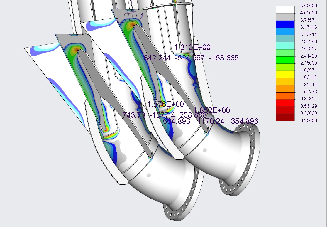Pick the maroon legend band between 0.30000 and 0.20000

coord(285,117)
